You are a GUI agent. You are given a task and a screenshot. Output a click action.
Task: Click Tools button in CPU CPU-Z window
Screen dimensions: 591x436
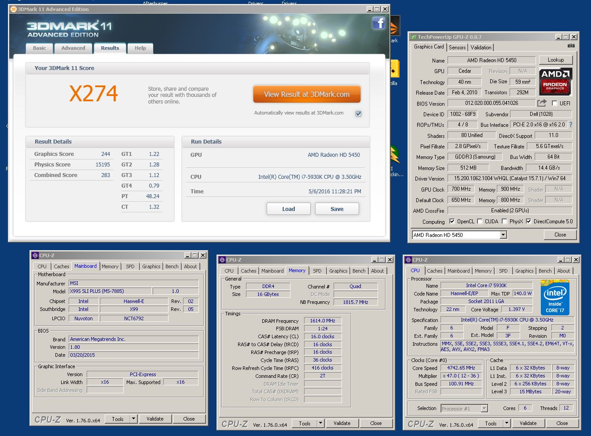pos(491,423)
